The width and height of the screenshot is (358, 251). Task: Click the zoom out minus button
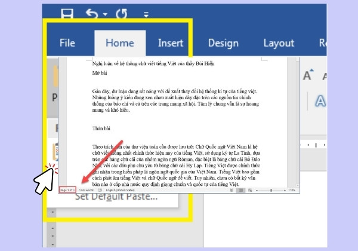point(257,190)
